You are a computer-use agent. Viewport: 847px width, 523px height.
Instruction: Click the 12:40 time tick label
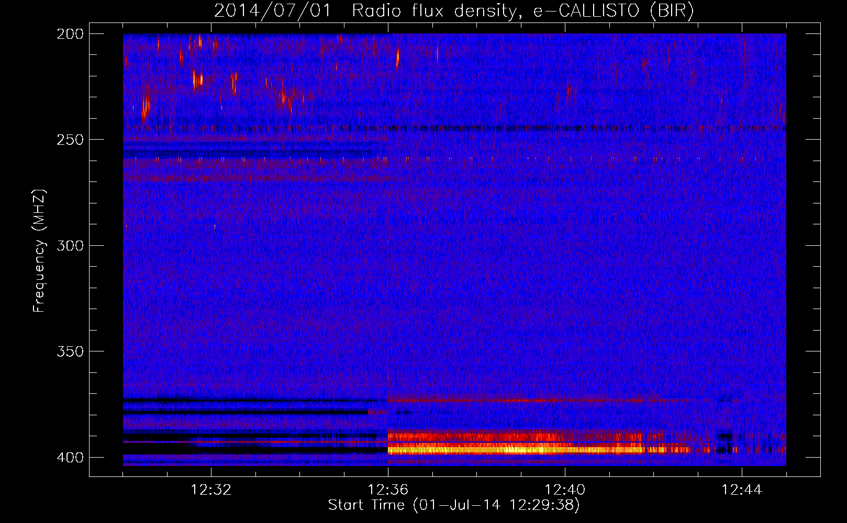(565, 490)
